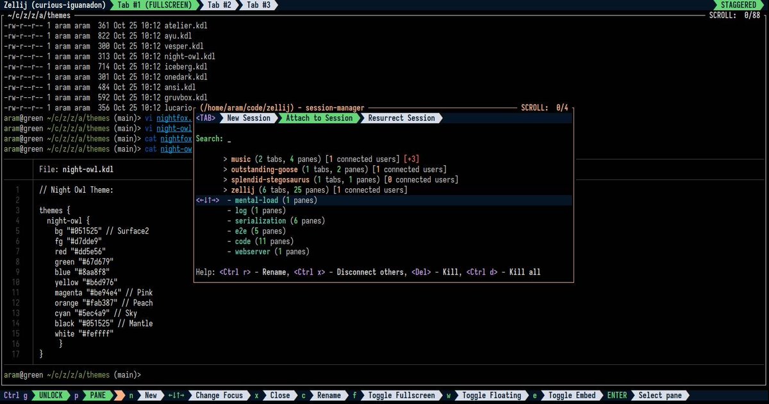Click the <TAB> key hint in session-manager
This screenshot has height=404, width=769.
tap(206, 118)
